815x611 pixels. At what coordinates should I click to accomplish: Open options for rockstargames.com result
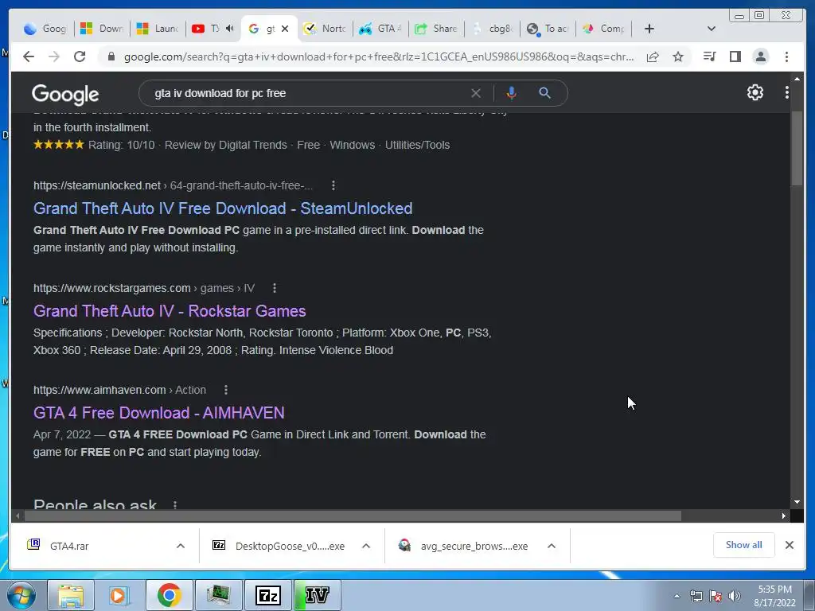tap(275, 288)
